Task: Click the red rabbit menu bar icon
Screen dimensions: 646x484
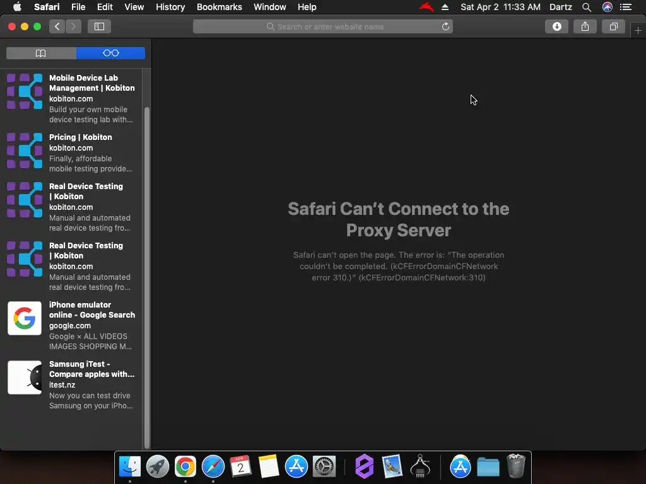Action: click(x=426, y=7)
